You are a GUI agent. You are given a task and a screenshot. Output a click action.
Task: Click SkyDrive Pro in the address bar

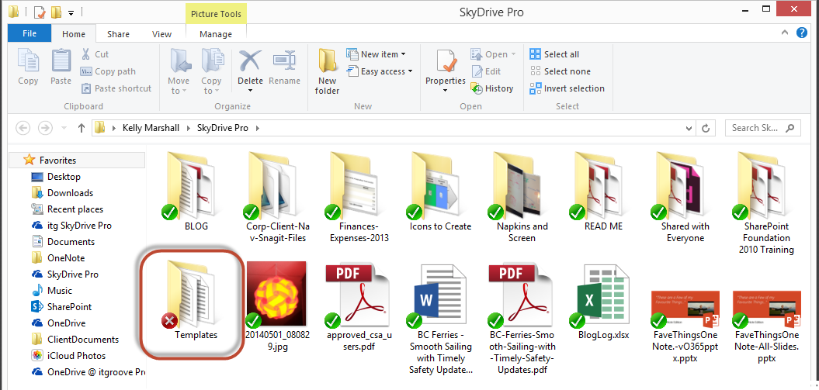click(223, 128)
